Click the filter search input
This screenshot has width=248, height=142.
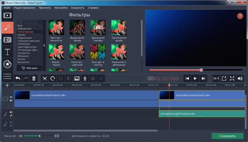click(x=29, y=22)
